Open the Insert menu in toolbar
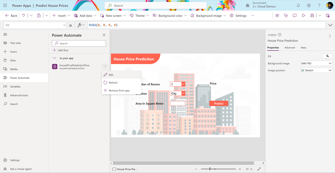This screenshot has height=173, width=335. click(x=61, y=16)
